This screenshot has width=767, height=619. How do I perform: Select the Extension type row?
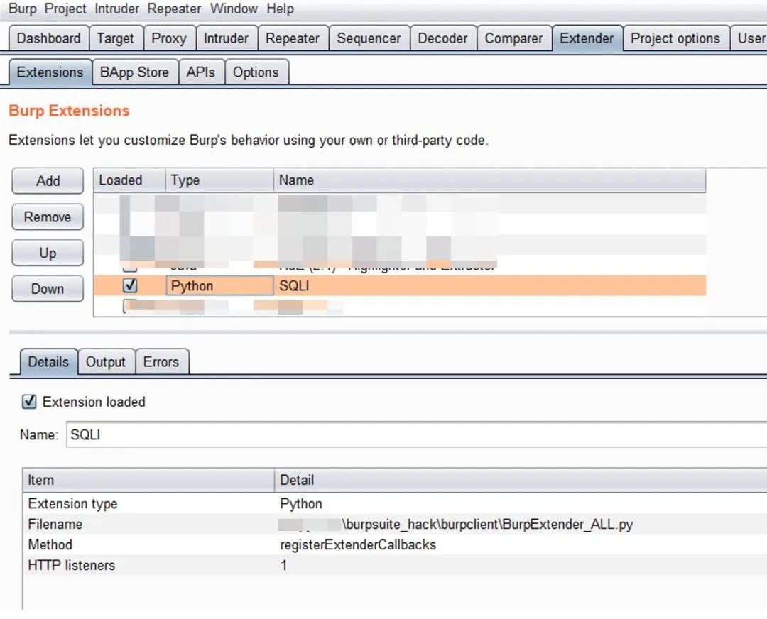tap(395, 503)
